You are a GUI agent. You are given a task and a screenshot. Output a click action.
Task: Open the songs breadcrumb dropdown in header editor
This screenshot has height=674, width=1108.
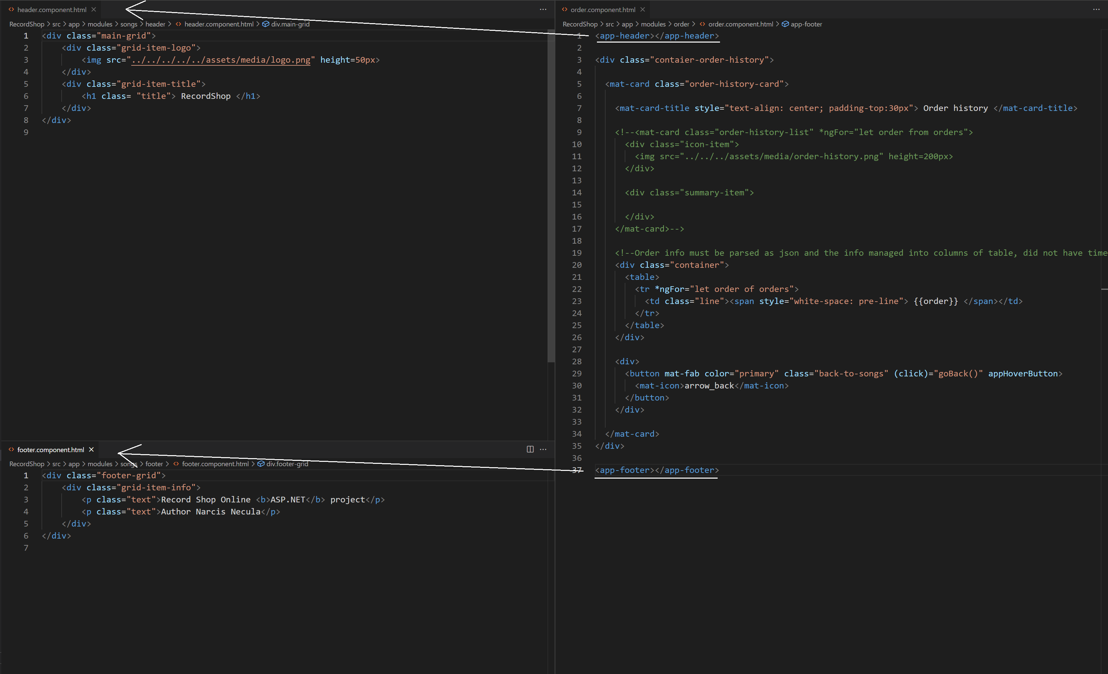coord(129,24)
